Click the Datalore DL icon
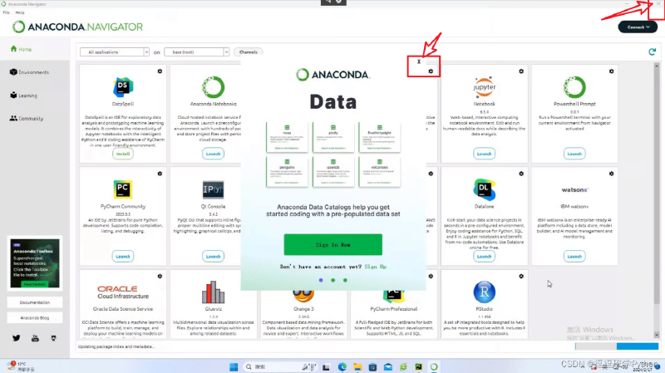The width and height of the screenshot is (665, 373). (485, 189)
